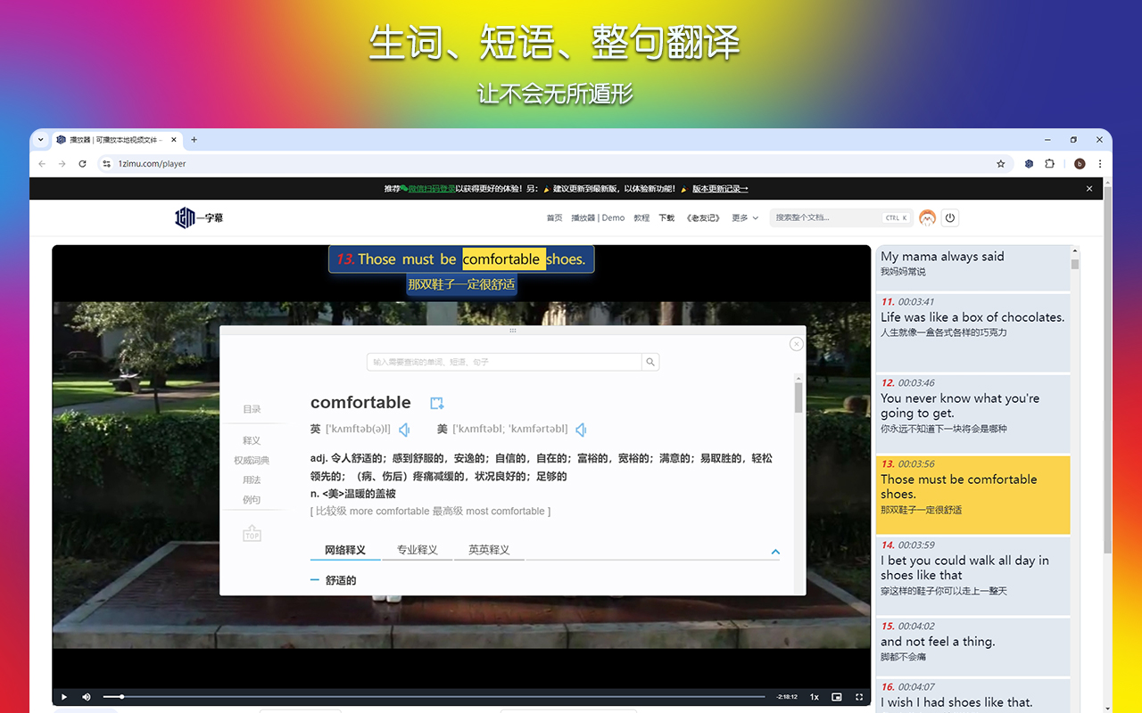The image size is (1142, 713).
Task: Mute the video volume
Action: click(86, 696)
